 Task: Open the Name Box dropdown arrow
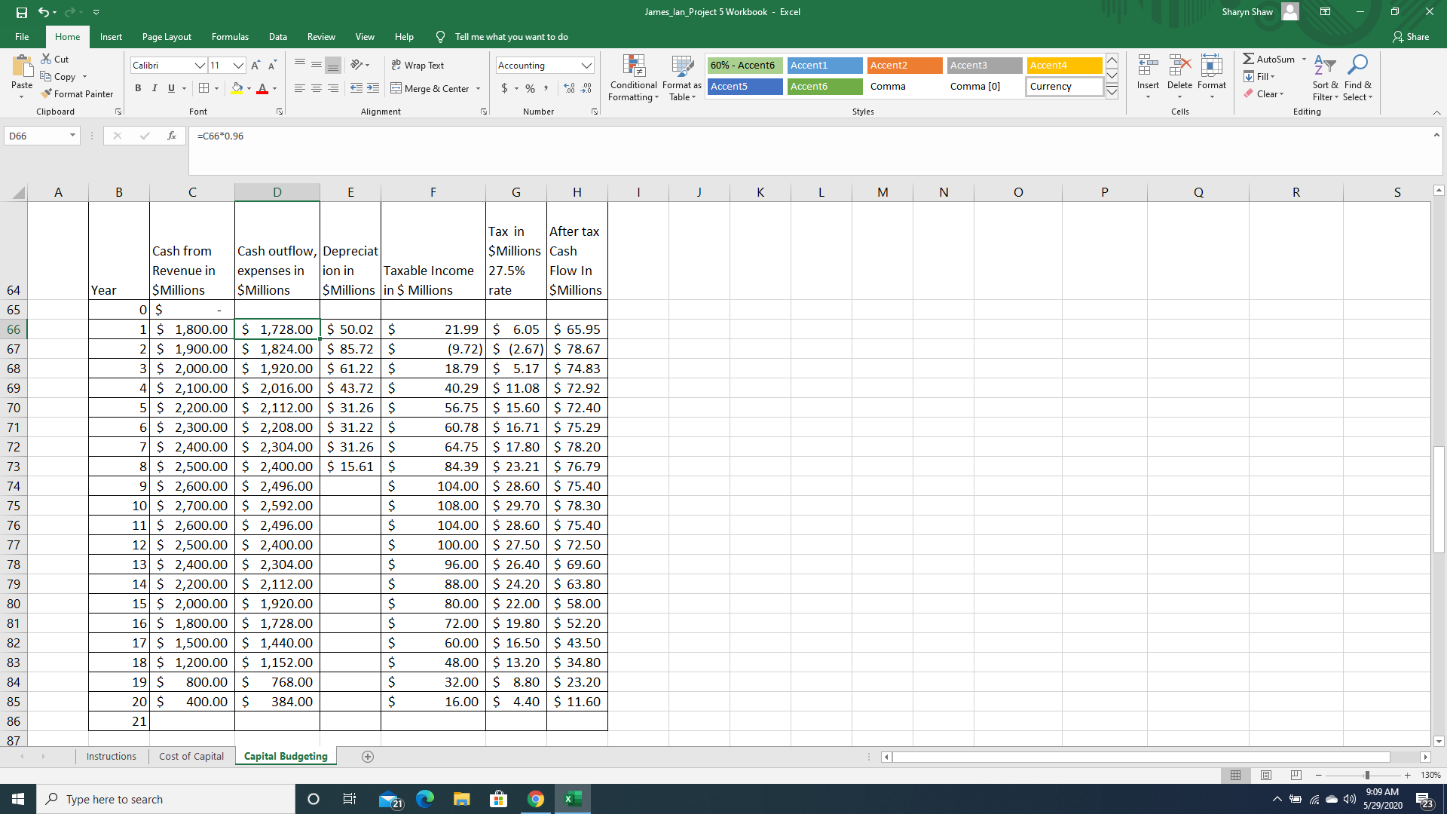[x=72, y=136]
